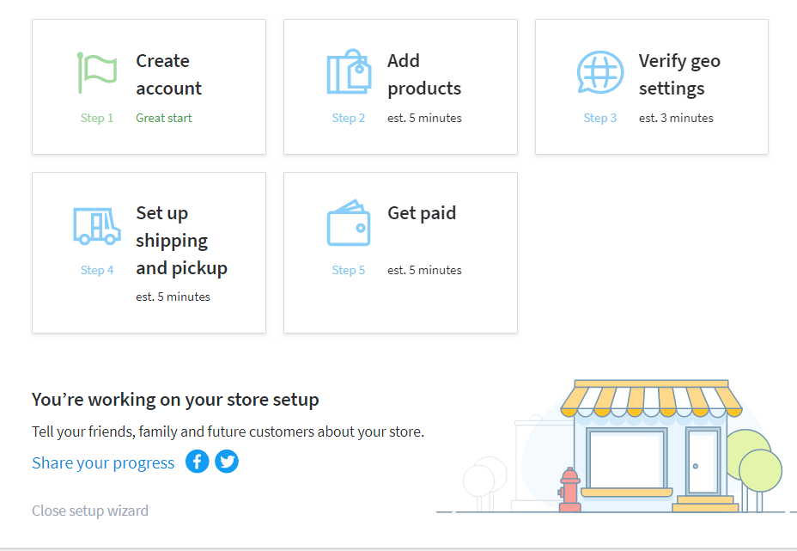Click the Tell your friends, family sentence

[228, 432]
